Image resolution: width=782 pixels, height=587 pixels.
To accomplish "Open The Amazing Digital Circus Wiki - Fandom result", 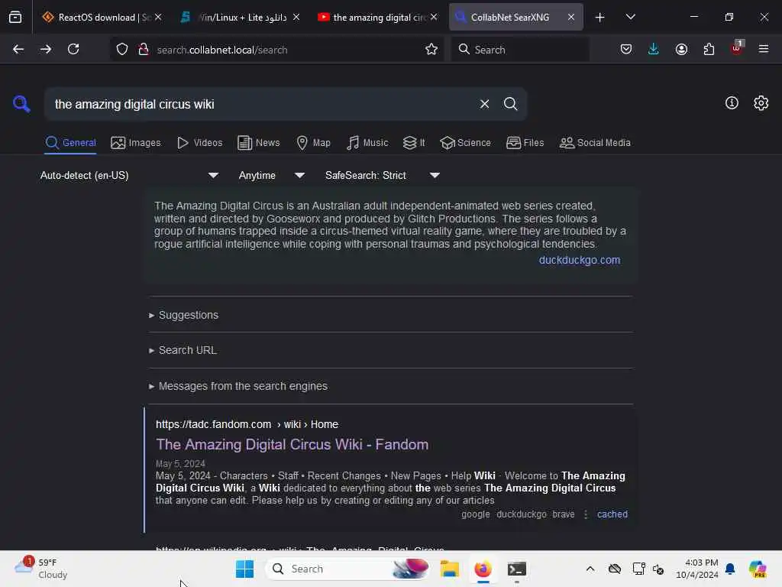I will [292, 444].
